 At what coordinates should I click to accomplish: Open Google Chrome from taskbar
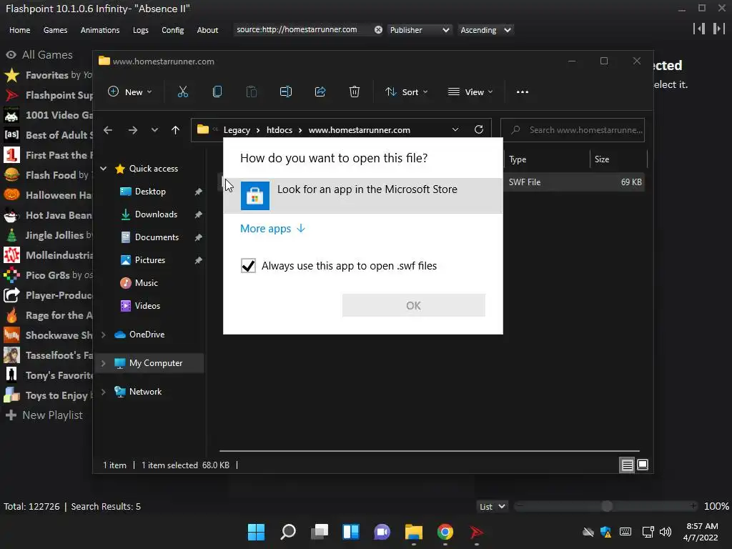tap(445, 532)
